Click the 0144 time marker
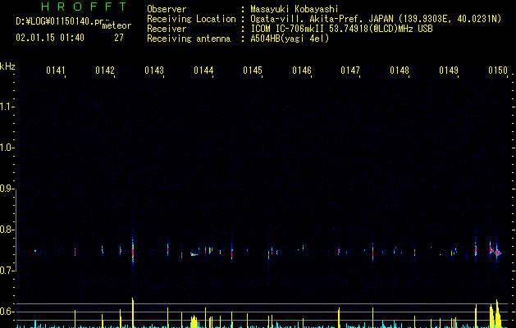Screen dimensions: 516x328 pyautogui.click(x=203, y=71)
